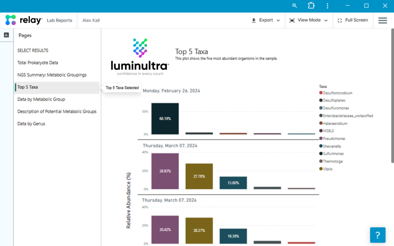Image resolution: width=394 pixels, height=246 pixels.
Task: Open the help question mark button
Action: click(x=377, y=235)
